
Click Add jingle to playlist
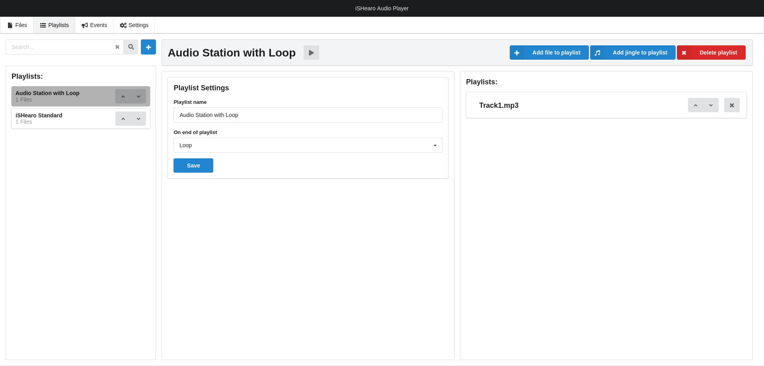(x=633, y=53)
